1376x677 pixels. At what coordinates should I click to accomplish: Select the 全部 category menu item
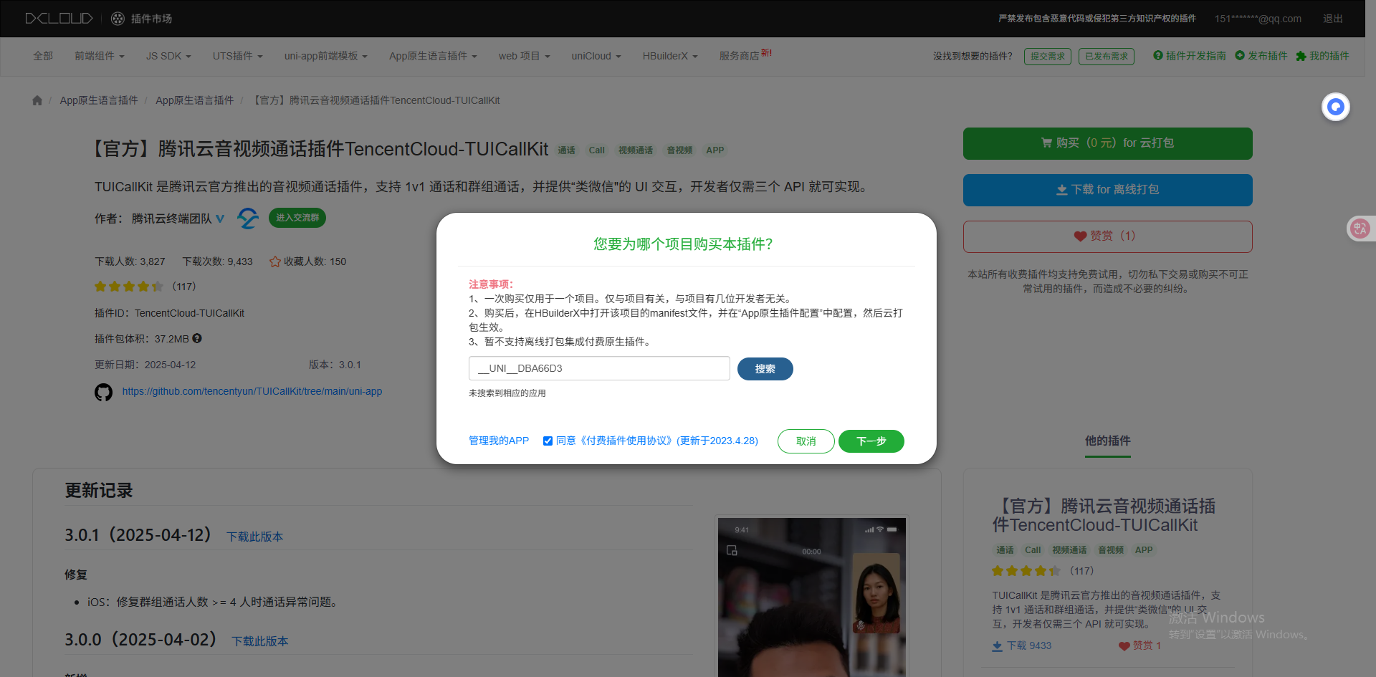point(43,56)
